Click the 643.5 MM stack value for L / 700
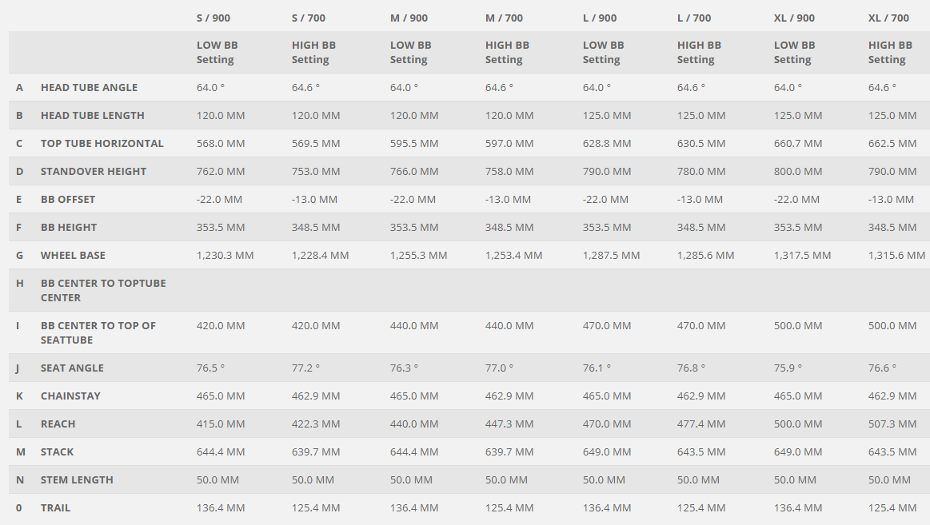 pos(701,451)
